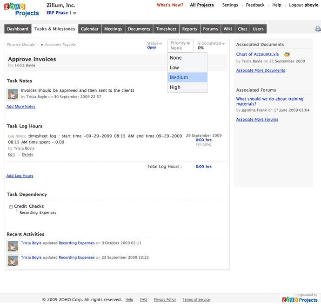Open the Chart of Accounts.xls document
This screenshot has width=321, height=304.
(257, 54)
